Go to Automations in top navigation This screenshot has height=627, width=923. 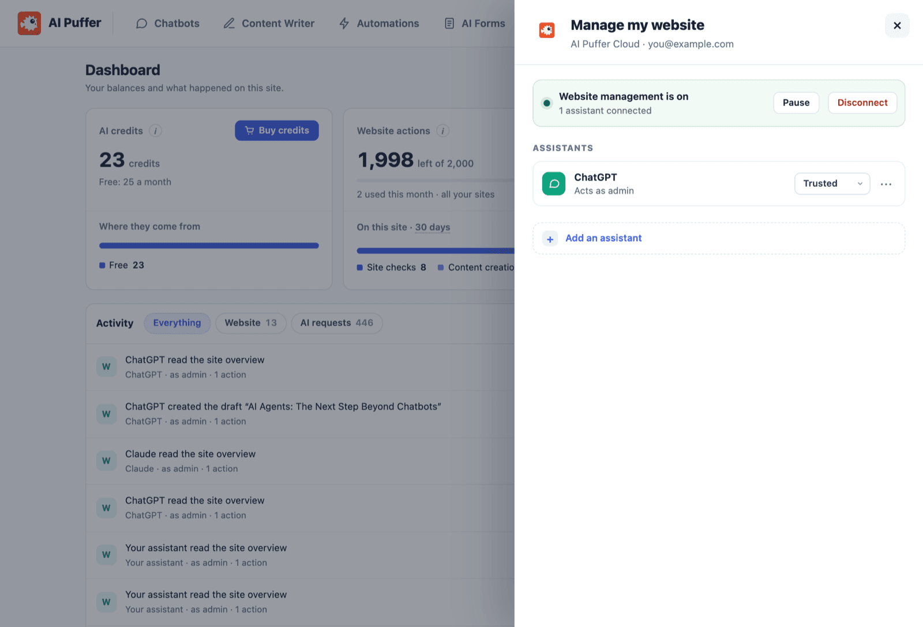(x=379, y=24)
